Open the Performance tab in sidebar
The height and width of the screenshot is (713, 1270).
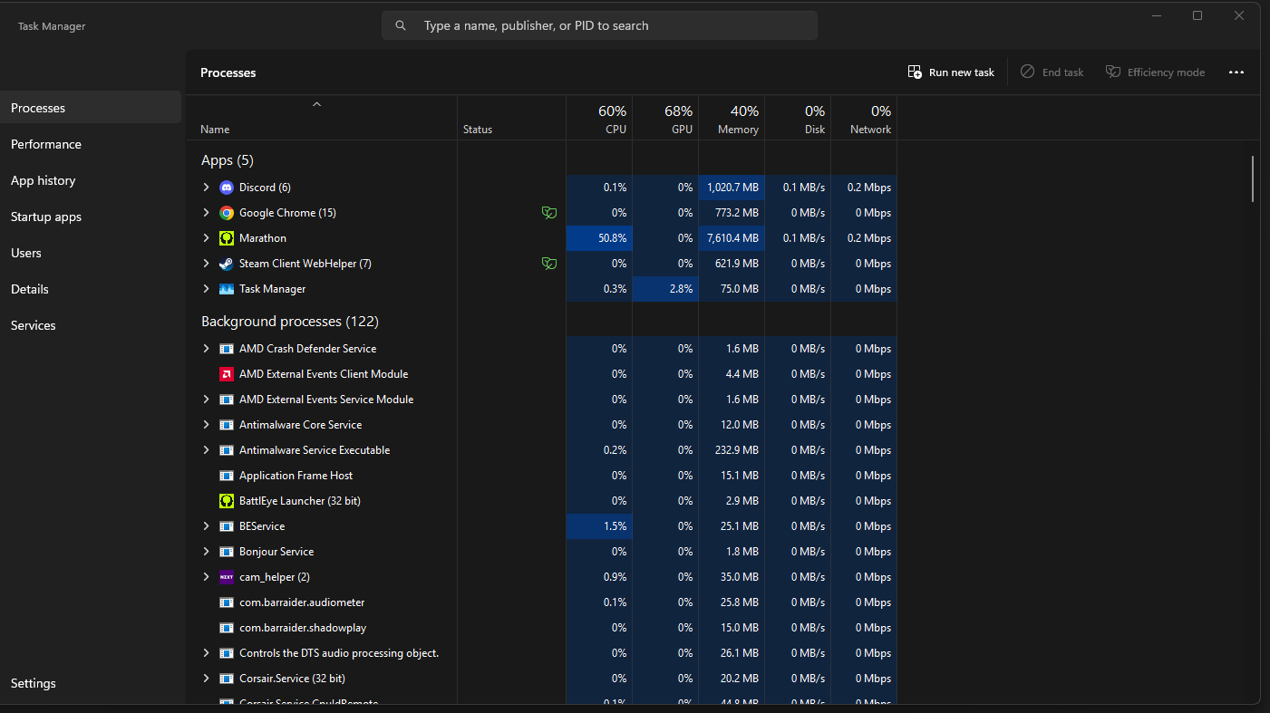pyautogui.click(x=46, y=144)
